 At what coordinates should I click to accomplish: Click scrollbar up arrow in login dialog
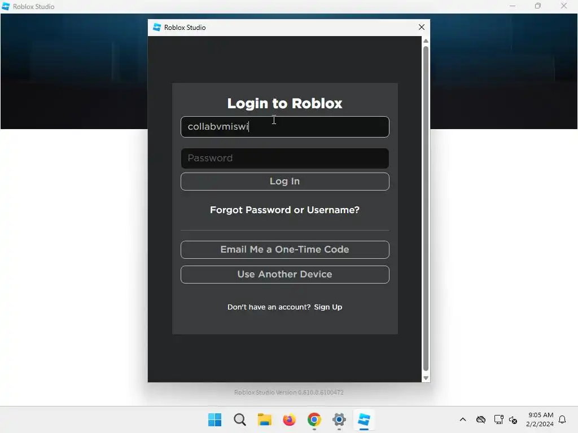426,41
